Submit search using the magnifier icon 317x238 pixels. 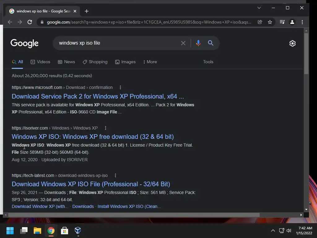211,43
